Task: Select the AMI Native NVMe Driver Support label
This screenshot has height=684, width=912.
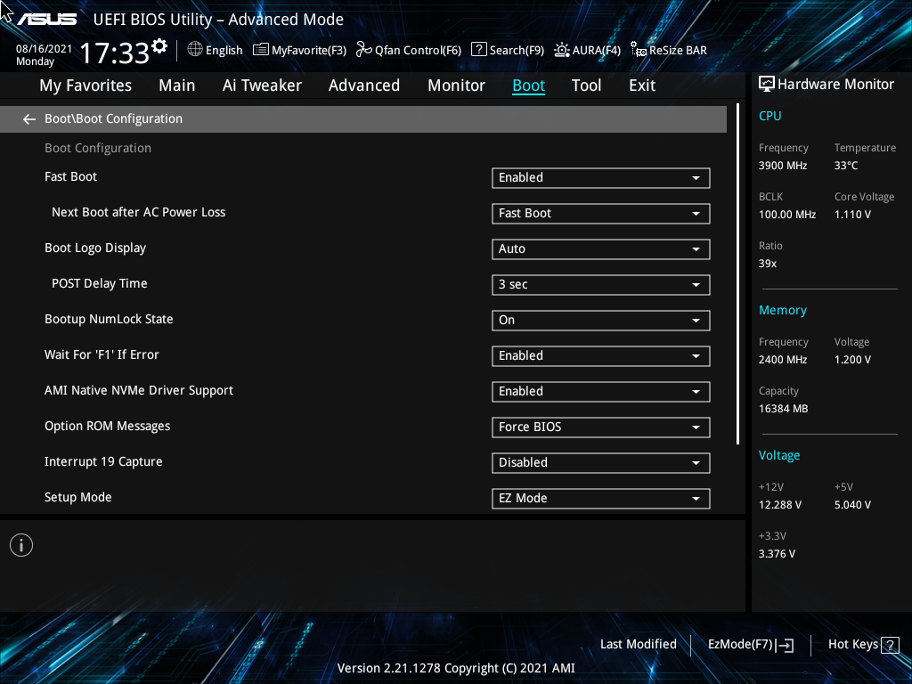Action: (x=139, y=391)
